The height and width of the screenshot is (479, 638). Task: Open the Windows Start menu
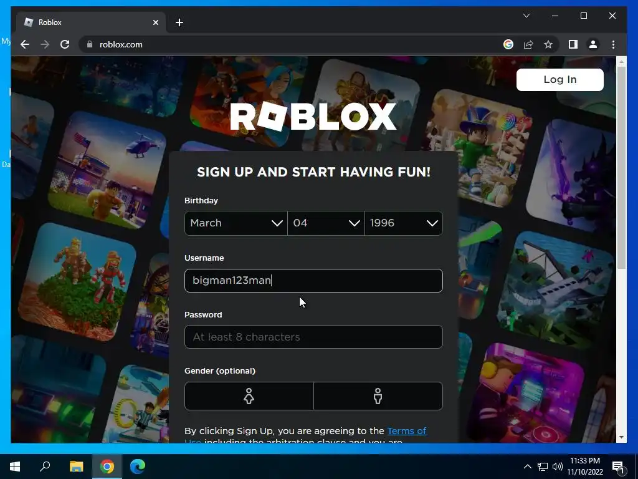click(15, 467)
